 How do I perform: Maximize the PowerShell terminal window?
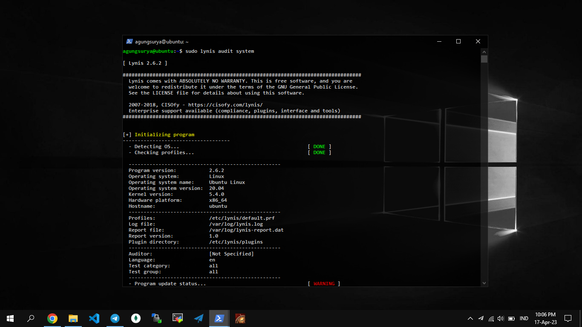[x=458, y=41]
